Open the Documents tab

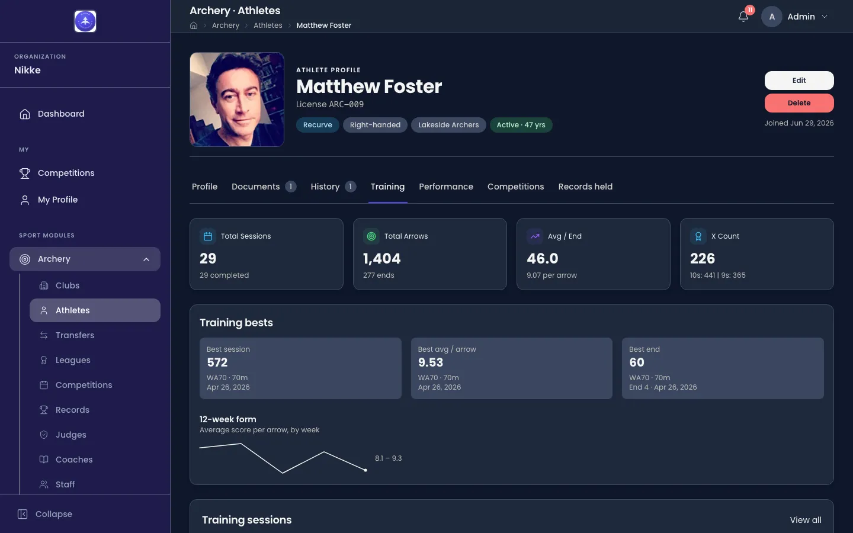[x=264, y=187]
